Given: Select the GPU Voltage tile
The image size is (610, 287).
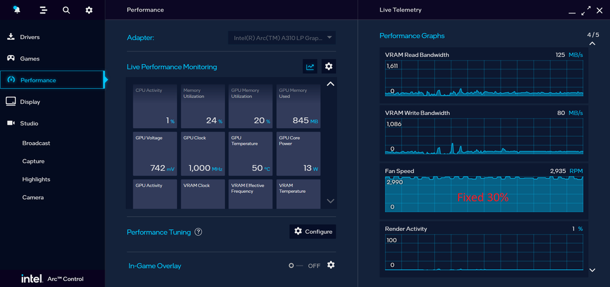Looking at the screenshot, I should [x=155, y=154].
